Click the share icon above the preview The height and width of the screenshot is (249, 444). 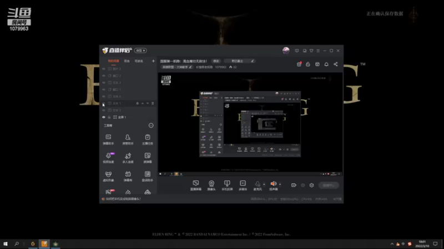pyautogui.click(x=336, y=64)
